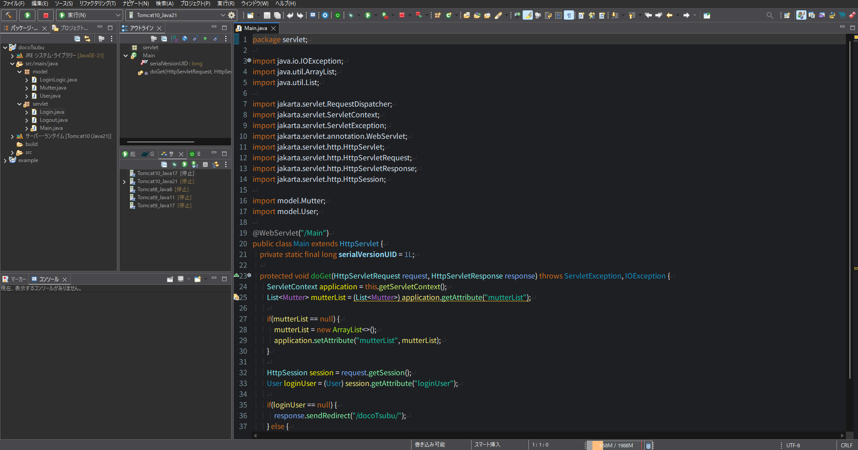The width and height of the screenshot is (858, 450).
Task: Open the リファクタリング(T) menu
Action: click(97, 4)
